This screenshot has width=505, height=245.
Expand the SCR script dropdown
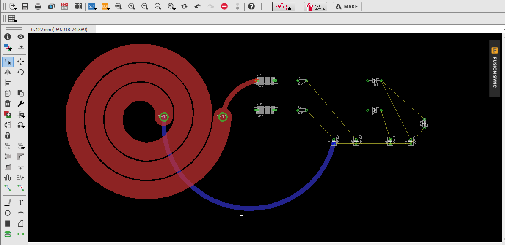pyautogui.click(x=92, y=6)
